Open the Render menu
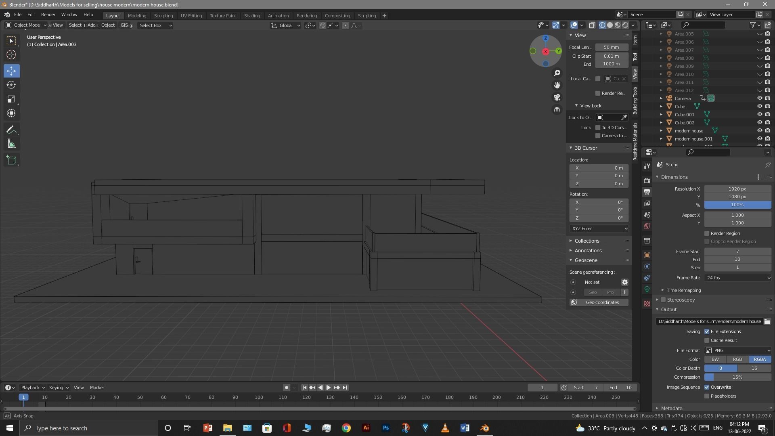 coord(48,15)
